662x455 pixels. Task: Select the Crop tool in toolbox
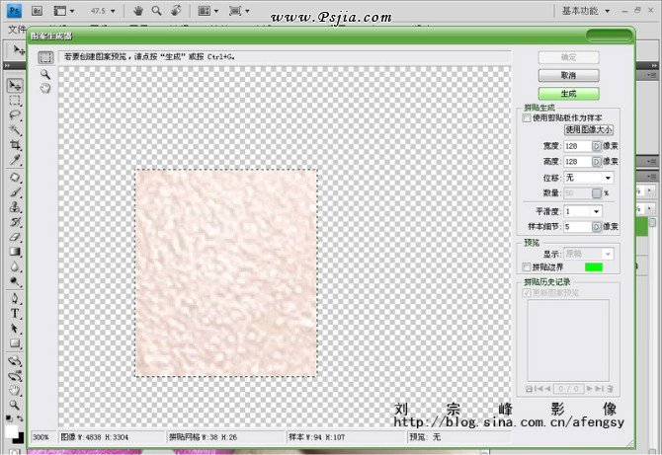(15, 145)
